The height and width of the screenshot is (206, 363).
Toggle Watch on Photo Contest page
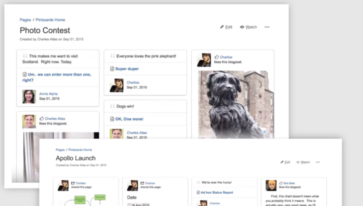[x=248, y=27]
